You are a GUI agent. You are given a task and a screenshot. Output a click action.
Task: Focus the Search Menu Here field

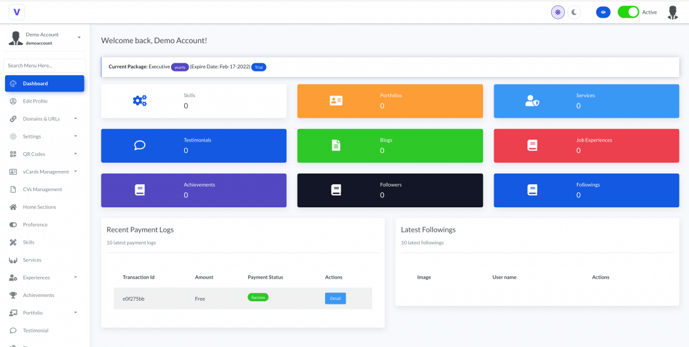pyautogui.click(x=44, y=65)
